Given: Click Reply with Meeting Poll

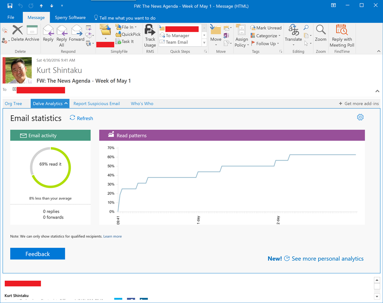Looking at the screenshot, I should pos(342,36).
